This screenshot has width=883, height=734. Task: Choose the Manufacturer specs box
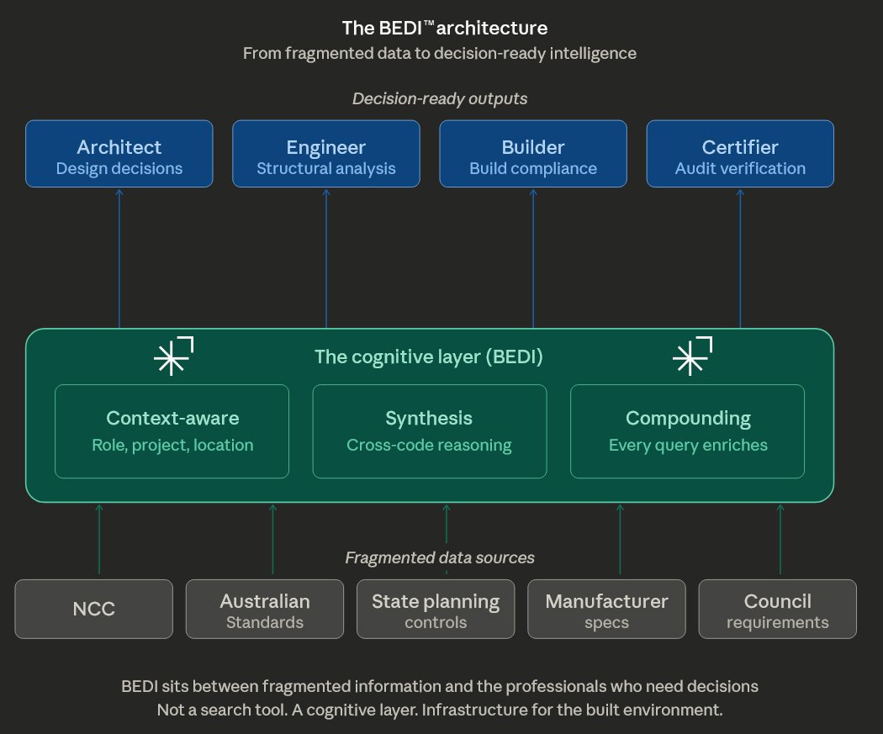point(606,609)
